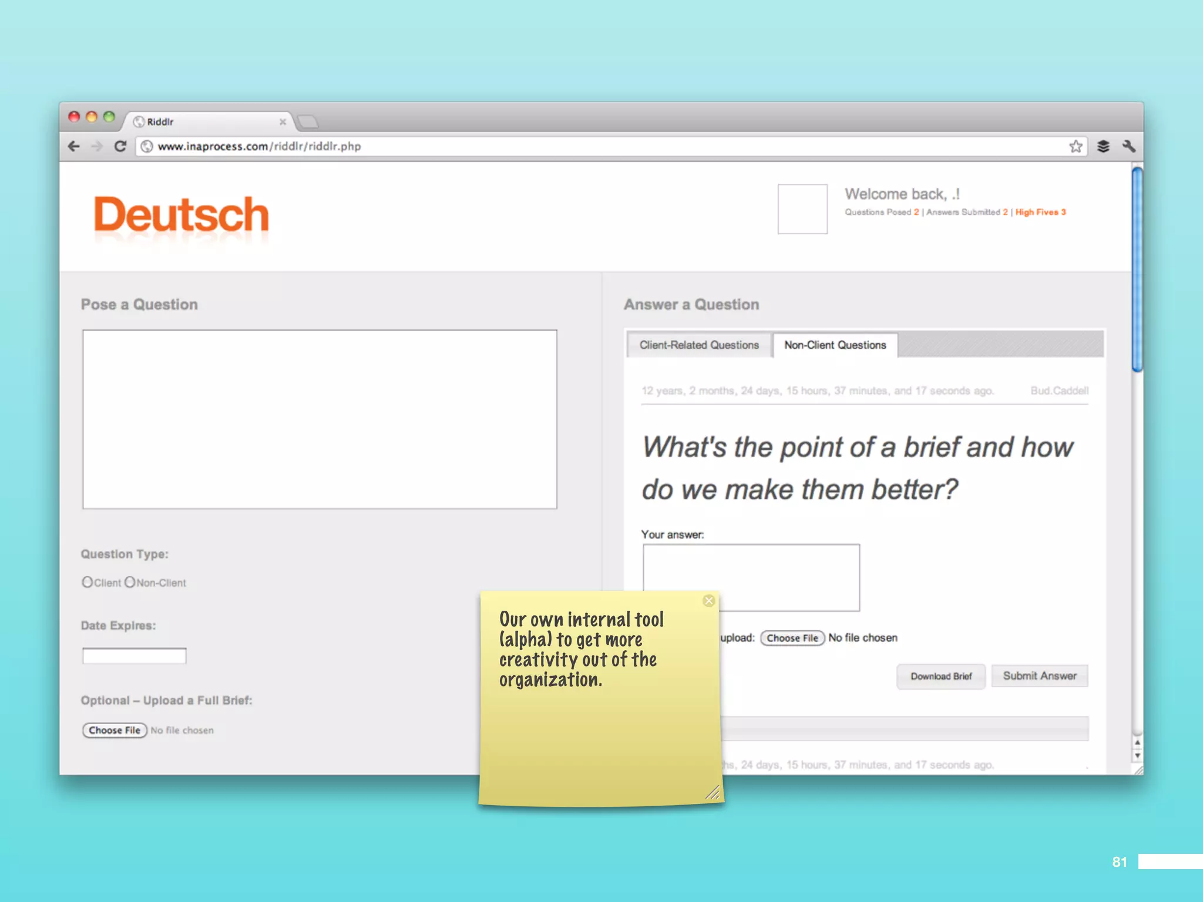Screen dimensions: 1203x902
Task: Click the '12 years, 2 months' timestamp
Action: point(818,391)
